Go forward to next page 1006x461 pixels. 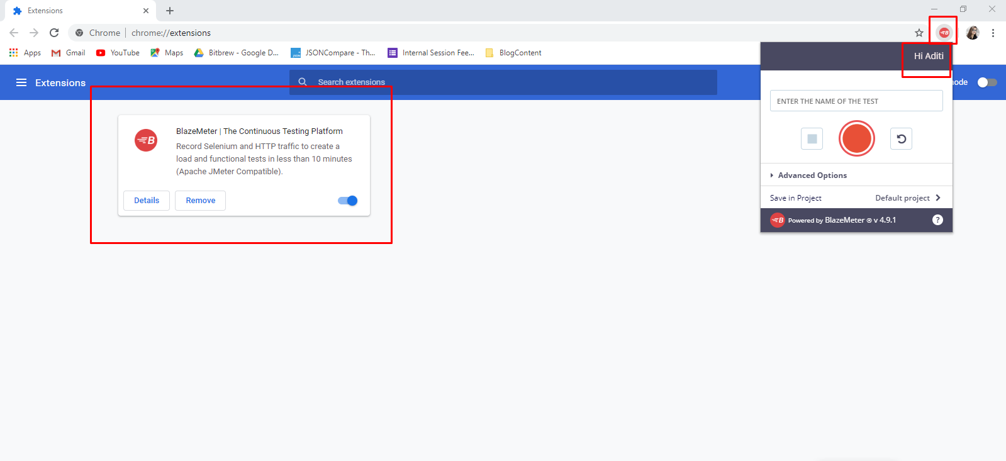(x=34, y=33)
